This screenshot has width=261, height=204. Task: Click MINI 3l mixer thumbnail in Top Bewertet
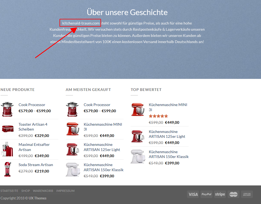pos(138,109)
